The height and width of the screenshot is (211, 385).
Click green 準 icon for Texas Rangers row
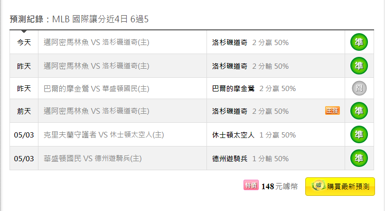coord(359,158)
